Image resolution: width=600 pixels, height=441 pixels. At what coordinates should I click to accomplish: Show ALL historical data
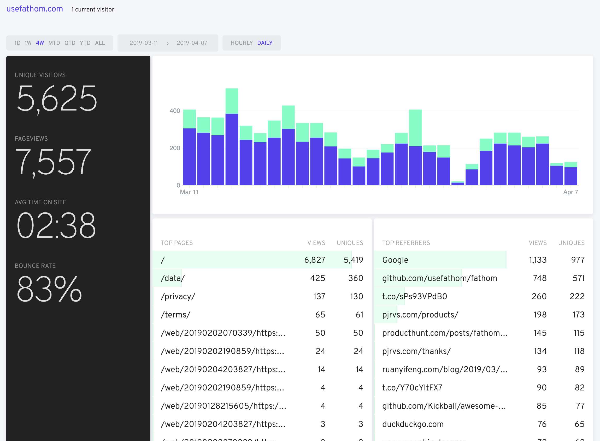100,43
